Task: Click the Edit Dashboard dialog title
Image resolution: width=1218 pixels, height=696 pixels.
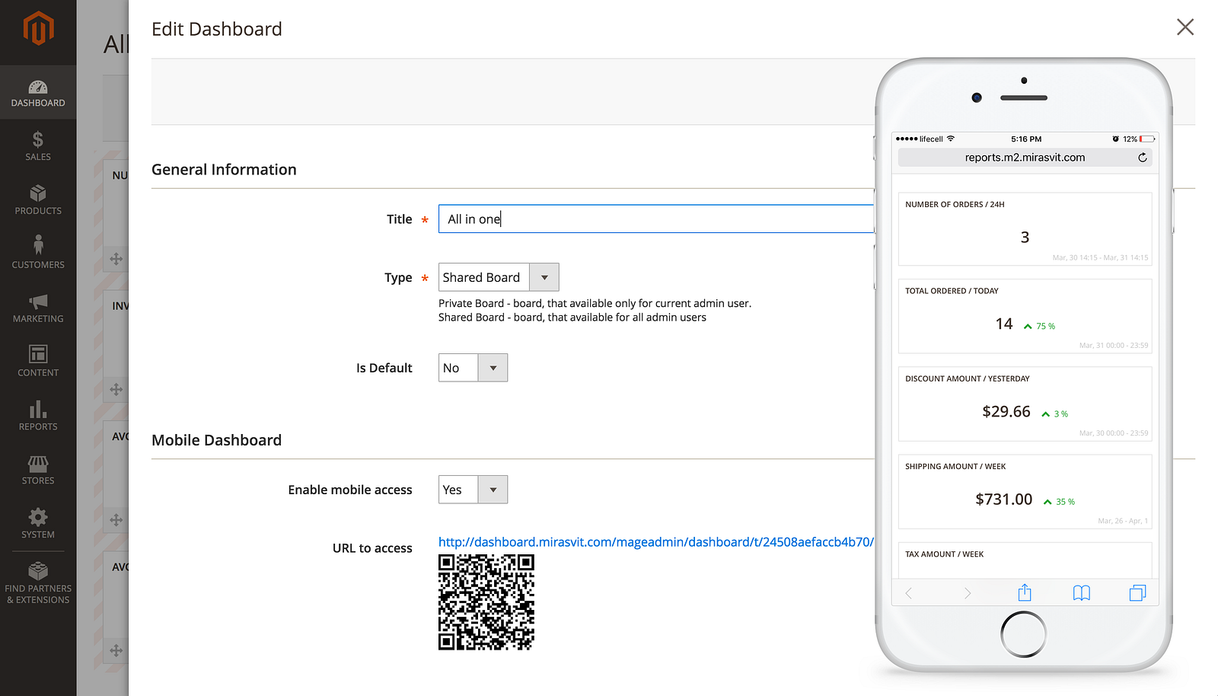Action: pyautogui.click(x=217, y=29)
